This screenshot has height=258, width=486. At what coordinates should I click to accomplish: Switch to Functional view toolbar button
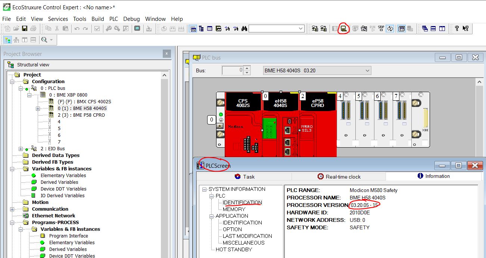point(16,40)
